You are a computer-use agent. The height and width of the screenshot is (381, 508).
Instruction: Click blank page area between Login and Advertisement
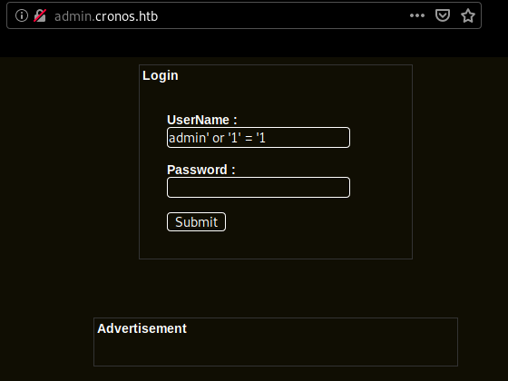tap(276, 288)
